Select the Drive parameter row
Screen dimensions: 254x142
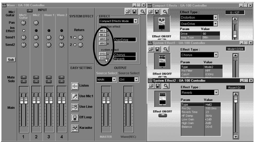[x=200, y=34]
